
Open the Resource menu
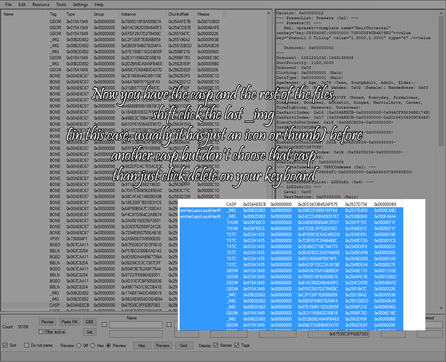(41, 5)
